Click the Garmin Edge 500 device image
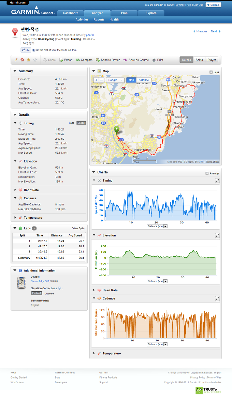The image size is (232, 402). tap(21, 283)
